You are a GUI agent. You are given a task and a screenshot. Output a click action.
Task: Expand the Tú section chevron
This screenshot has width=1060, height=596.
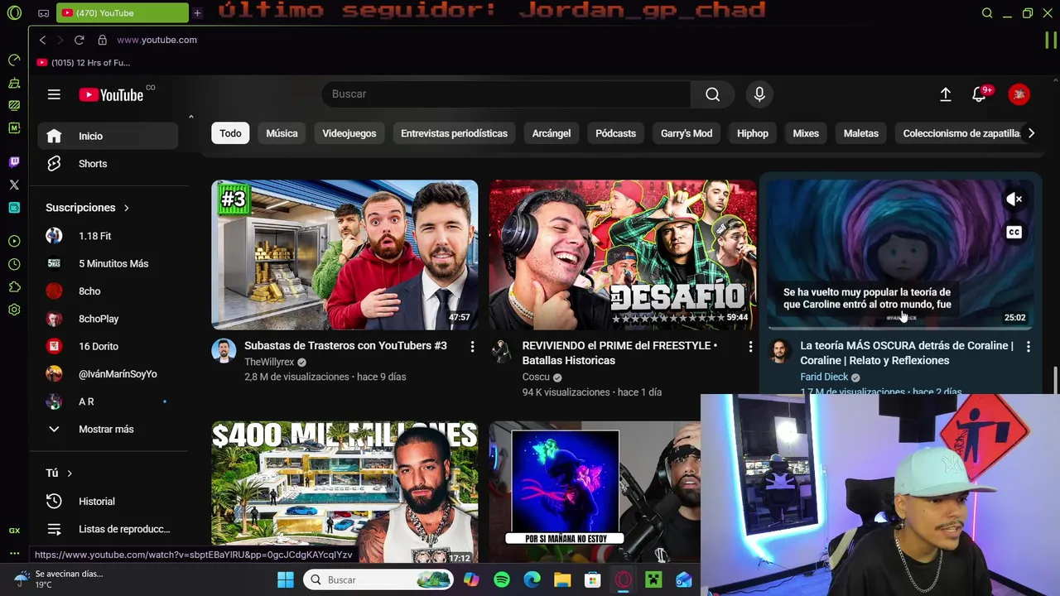point(70,473)
